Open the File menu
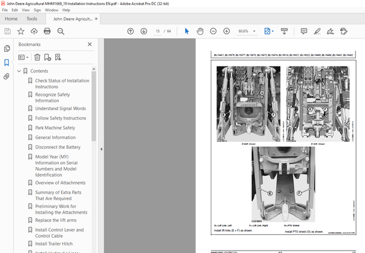This screenshot has height=253, width=365. (x=5, y=10)
